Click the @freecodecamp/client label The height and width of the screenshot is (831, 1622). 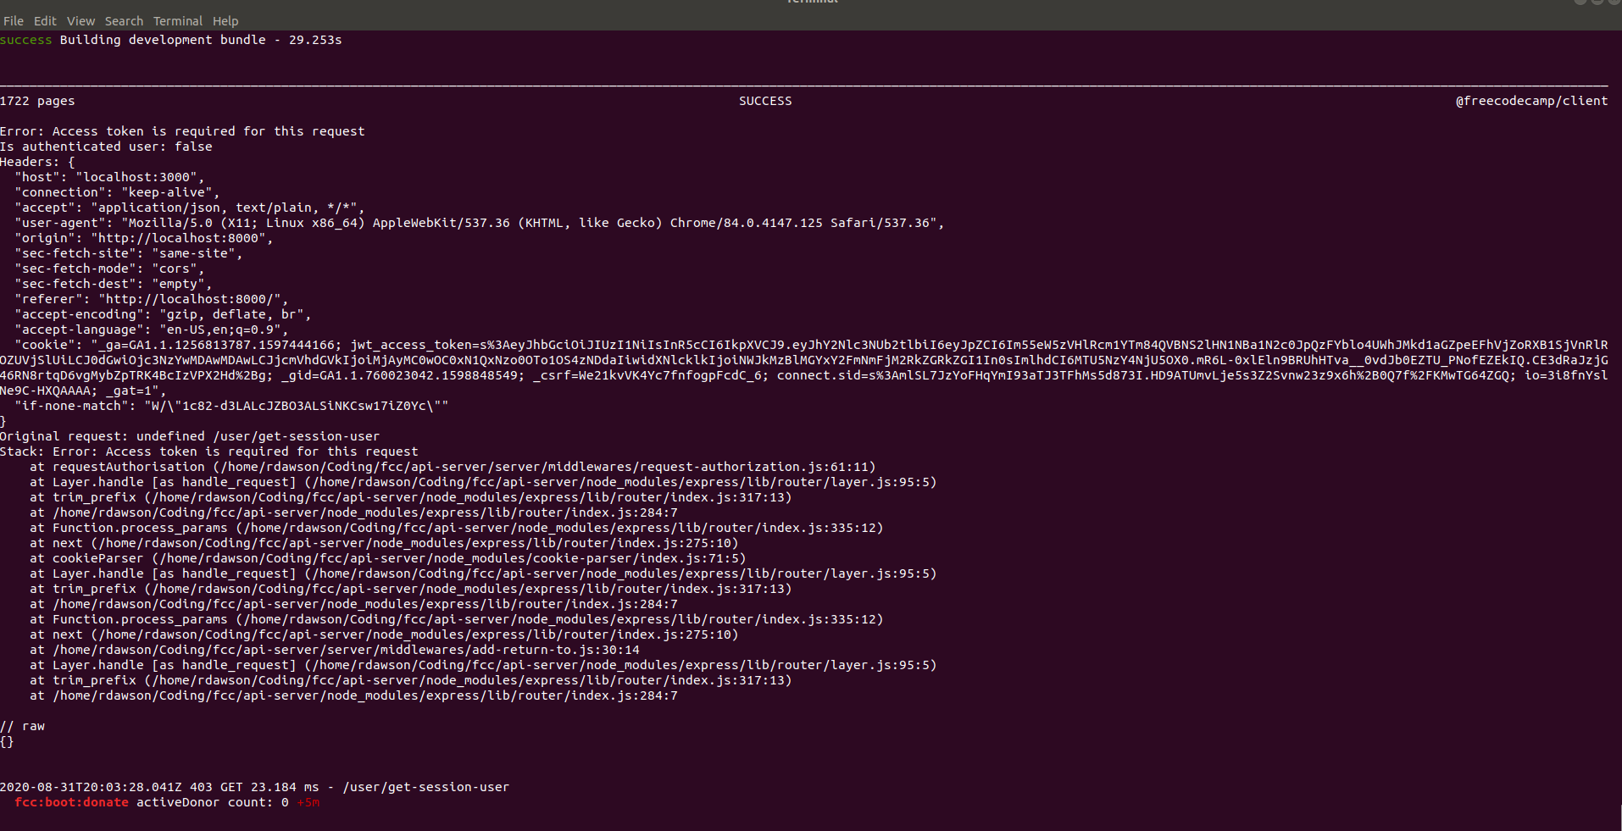1530,100
